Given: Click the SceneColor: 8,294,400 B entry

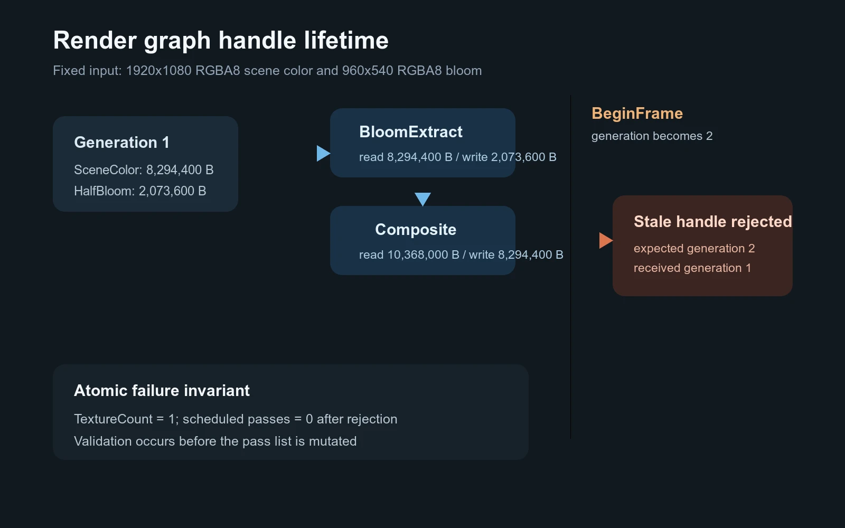Looking at the screenshot, I should click(144, 170).
